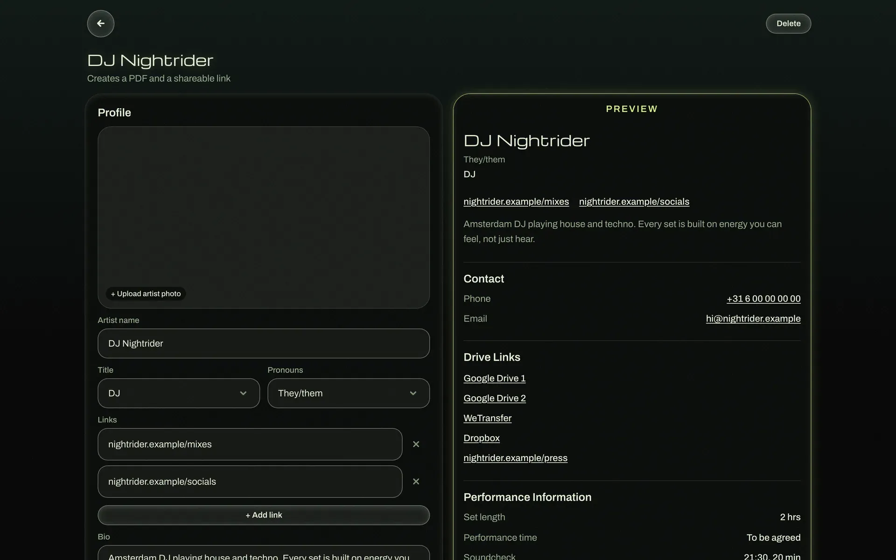Open the Pronouns dropdown
Image resolution: width=896 pixels, height=560 pixels.
point(349,393)
